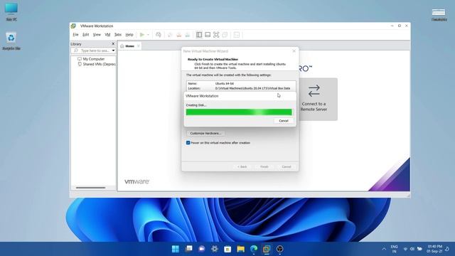
Task: Open the Edit menu
Action: pyautogui.click(x=85, y=35)
